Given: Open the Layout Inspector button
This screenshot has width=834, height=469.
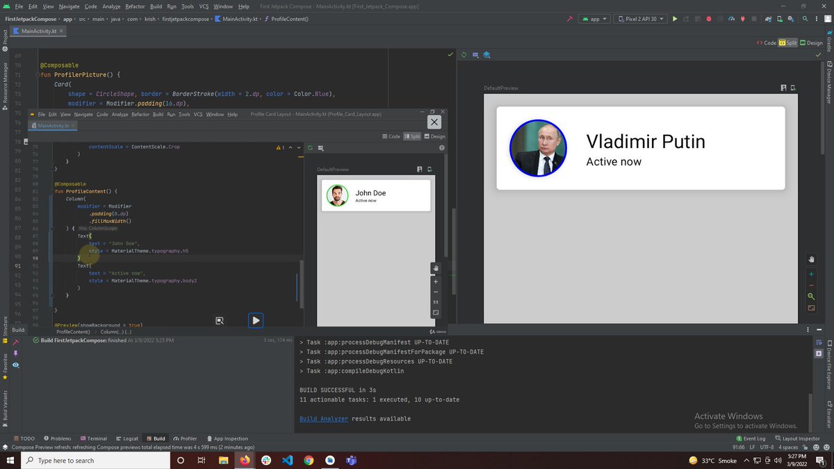Looking at the screenshot, I should [798, 438].
